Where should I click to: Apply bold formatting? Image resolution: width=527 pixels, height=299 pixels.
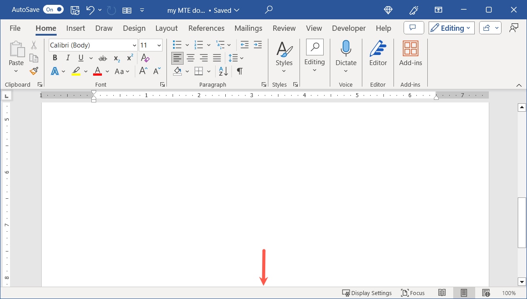54,58
